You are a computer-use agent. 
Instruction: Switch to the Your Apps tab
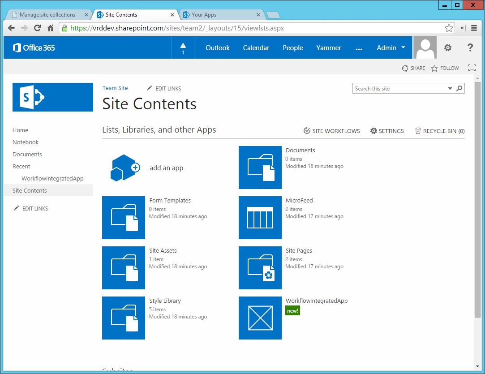coord(204,14)
